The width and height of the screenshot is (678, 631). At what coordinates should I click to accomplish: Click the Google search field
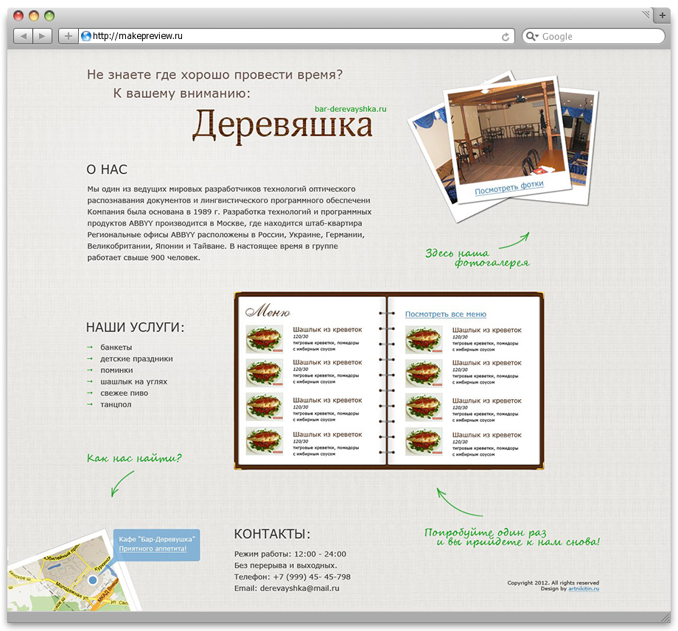pyautogui.click(x=593, y=36)
